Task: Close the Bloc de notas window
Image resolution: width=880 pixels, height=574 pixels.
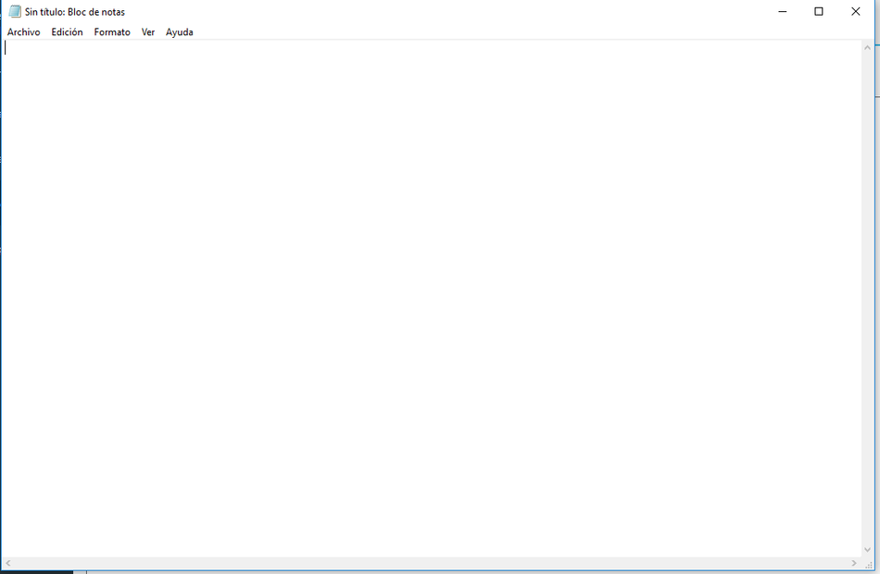Action: click(856, 12)
